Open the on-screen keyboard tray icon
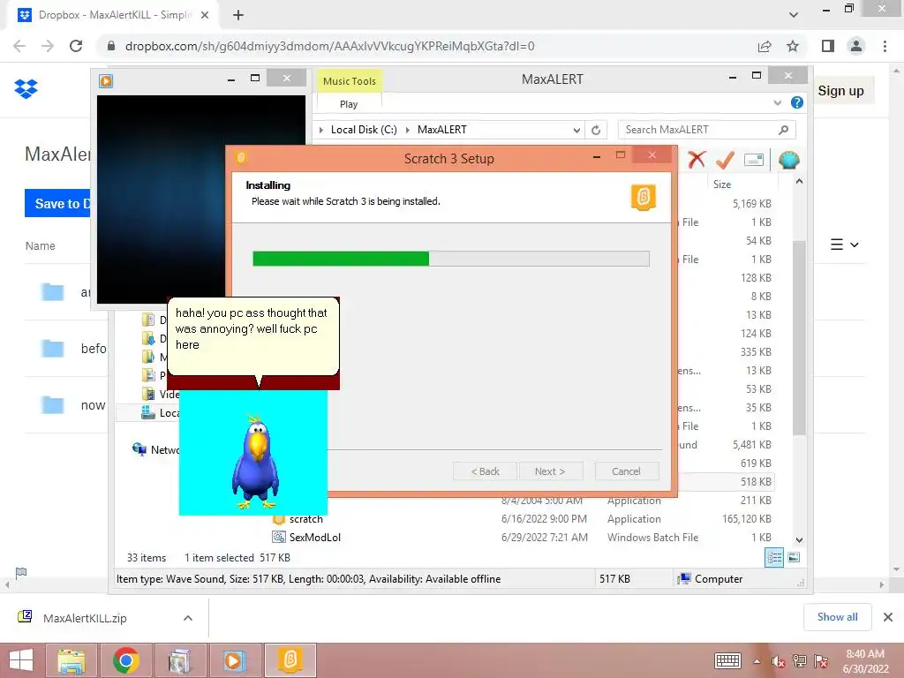The image size is (904, 678). tap(727, 661)
